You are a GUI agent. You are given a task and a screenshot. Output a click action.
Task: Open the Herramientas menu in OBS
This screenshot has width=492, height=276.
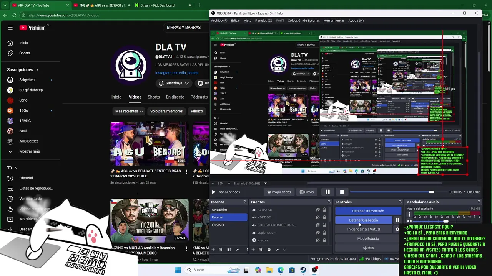pos(334,21)
